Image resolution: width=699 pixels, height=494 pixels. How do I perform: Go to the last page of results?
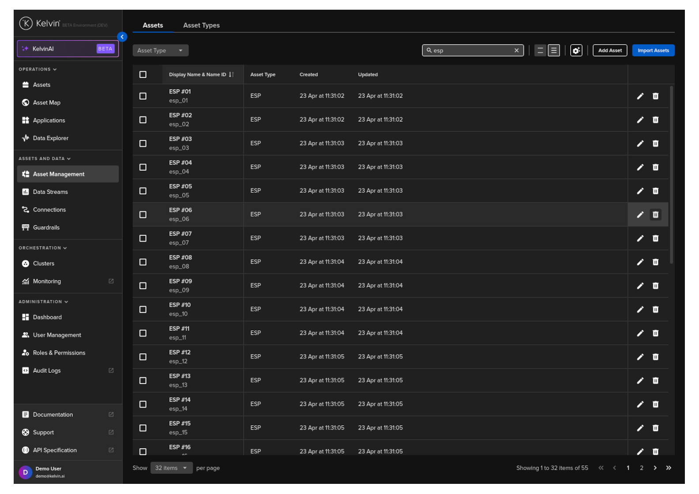[x=669, y=468]
